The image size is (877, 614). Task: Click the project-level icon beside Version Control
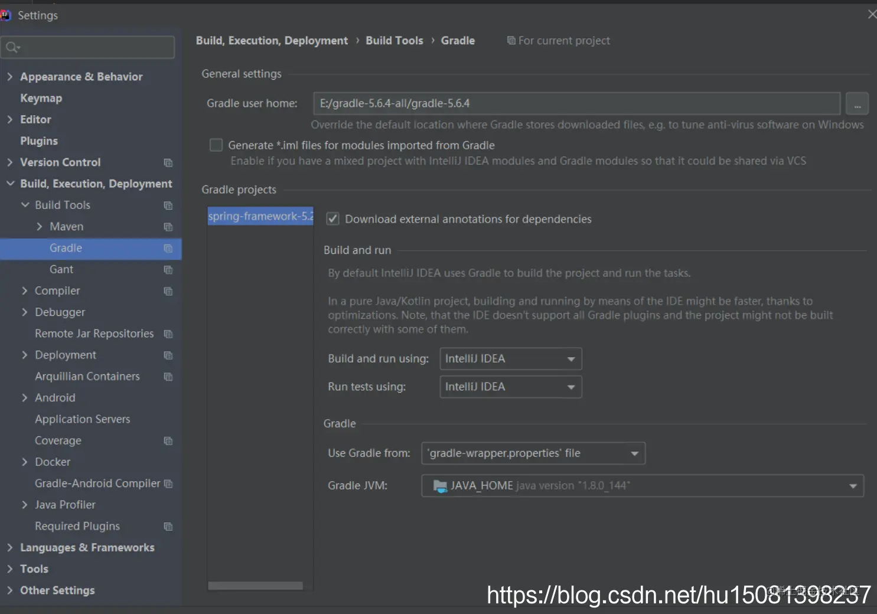point(168,162)
